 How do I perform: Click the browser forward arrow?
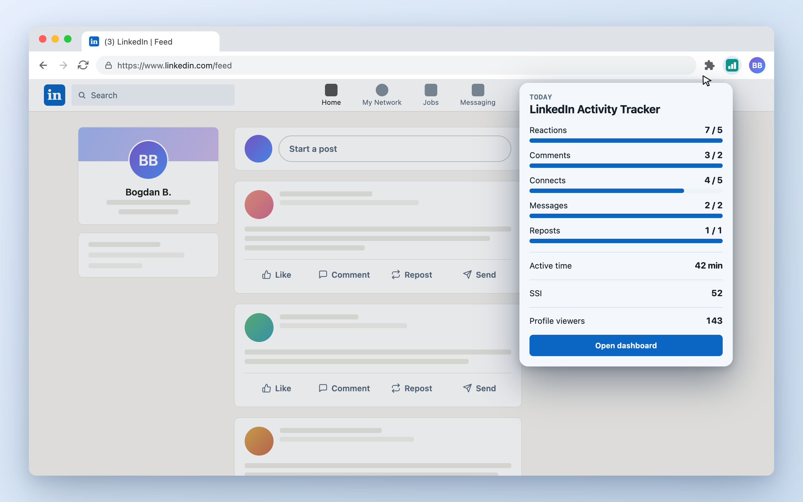(x=63, y=65)
